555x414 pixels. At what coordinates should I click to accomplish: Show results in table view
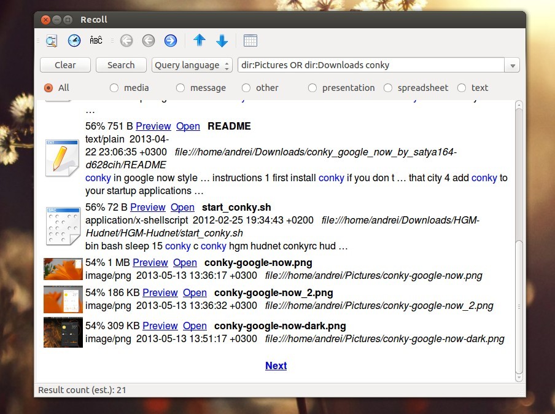click(250, 41)
